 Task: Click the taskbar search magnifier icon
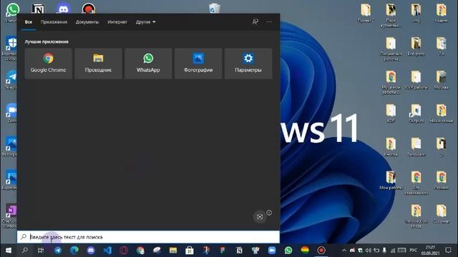pyautogui.click(x=25, y=251)
